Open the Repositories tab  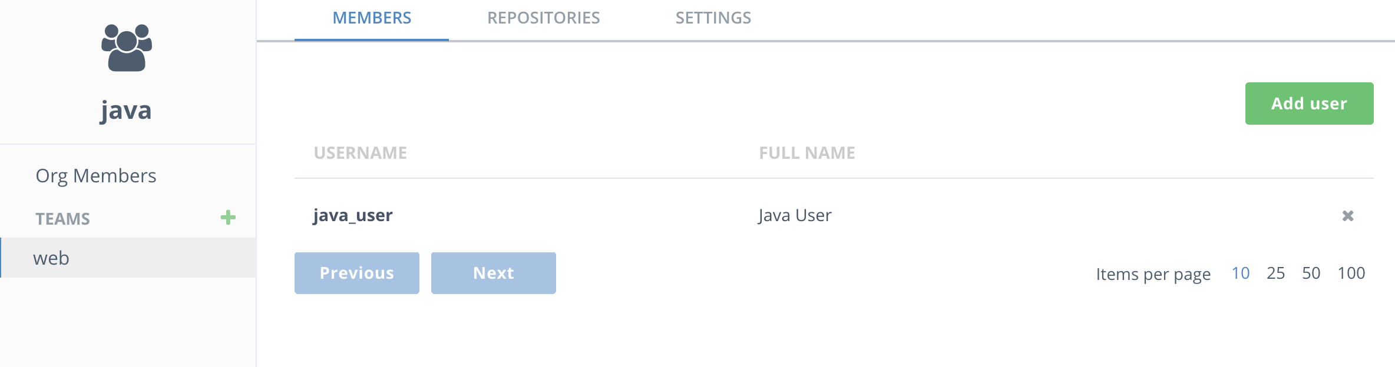coord(543,18)
